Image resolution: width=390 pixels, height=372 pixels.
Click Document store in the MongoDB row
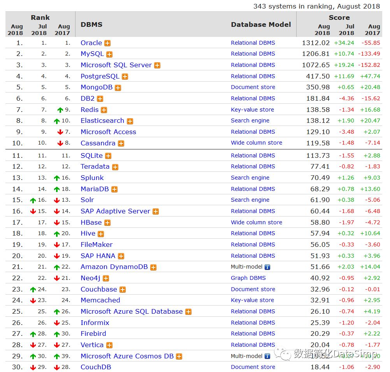pos(253,87)
